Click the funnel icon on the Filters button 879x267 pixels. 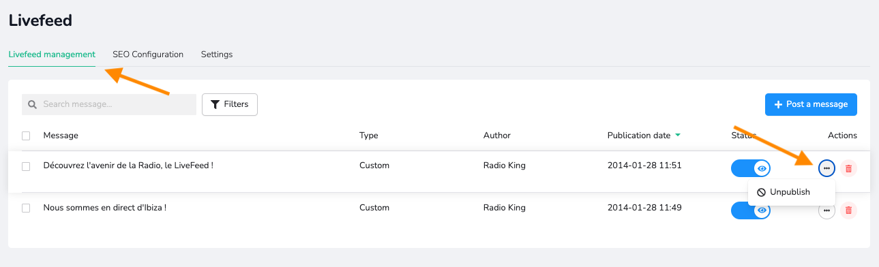point(215,104)
